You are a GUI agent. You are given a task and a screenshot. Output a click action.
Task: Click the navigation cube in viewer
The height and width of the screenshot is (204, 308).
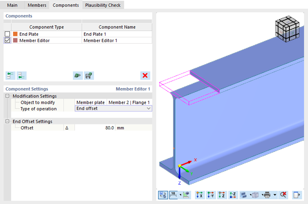coord(287,29)
